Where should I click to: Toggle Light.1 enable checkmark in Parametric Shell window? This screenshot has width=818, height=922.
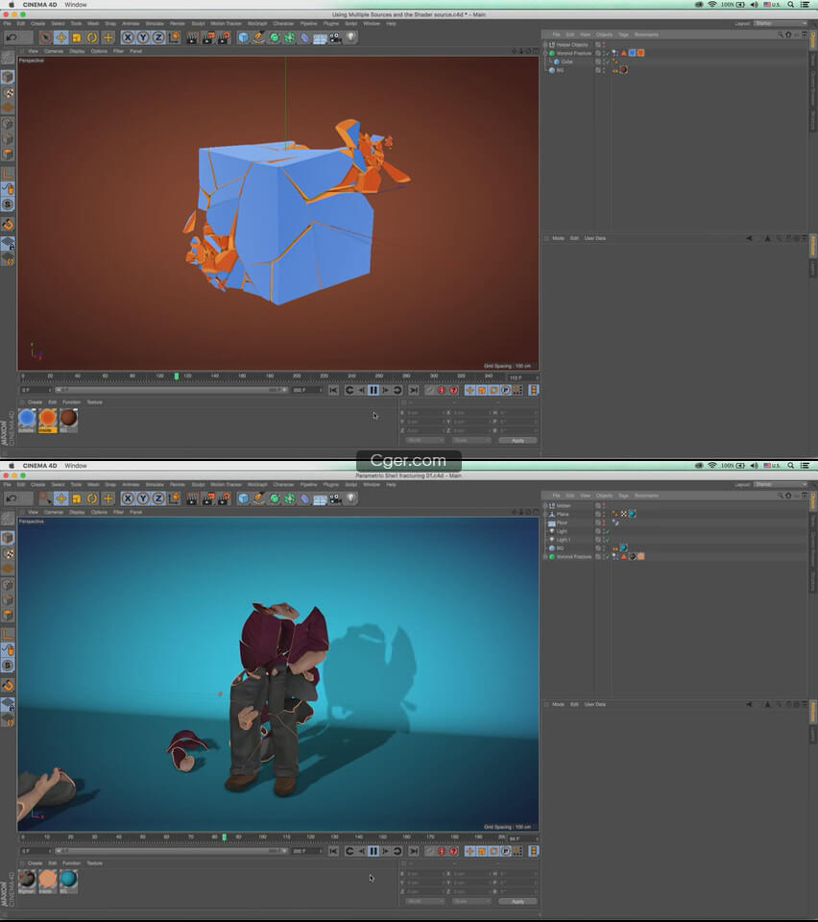coord(608,540)
